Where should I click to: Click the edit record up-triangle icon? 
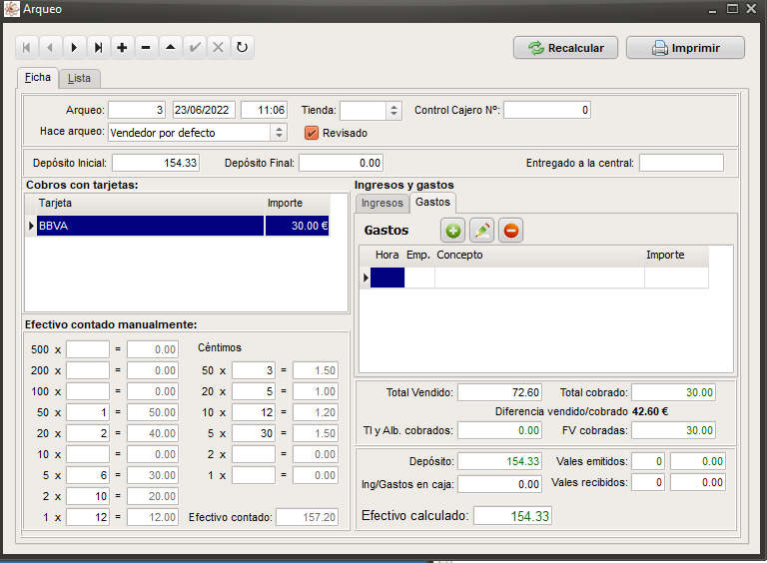(170, 47)
